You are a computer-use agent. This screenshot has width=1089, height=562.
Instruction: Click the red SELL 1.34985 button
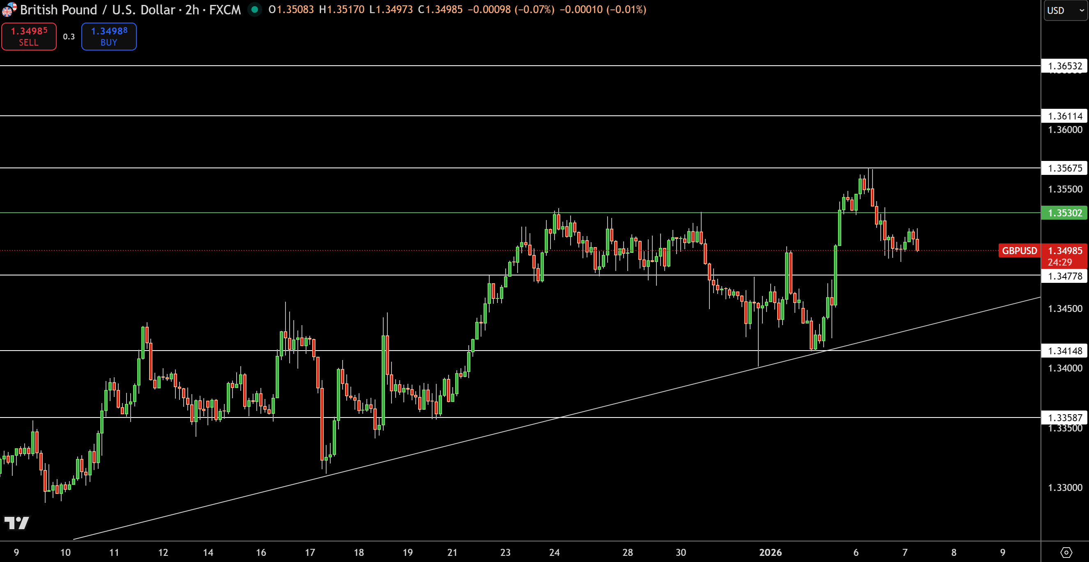[x=29, y=37]
